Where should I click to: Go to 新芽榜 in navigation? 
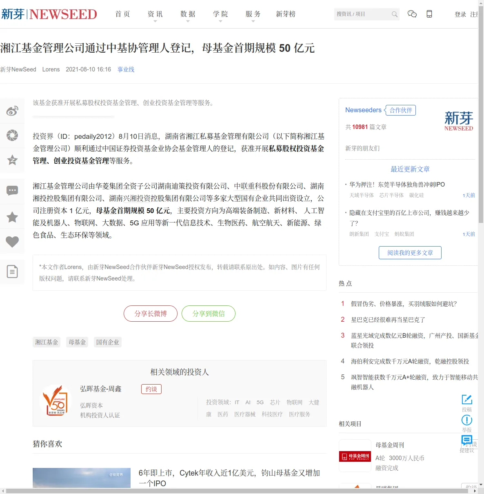(286, 14)
